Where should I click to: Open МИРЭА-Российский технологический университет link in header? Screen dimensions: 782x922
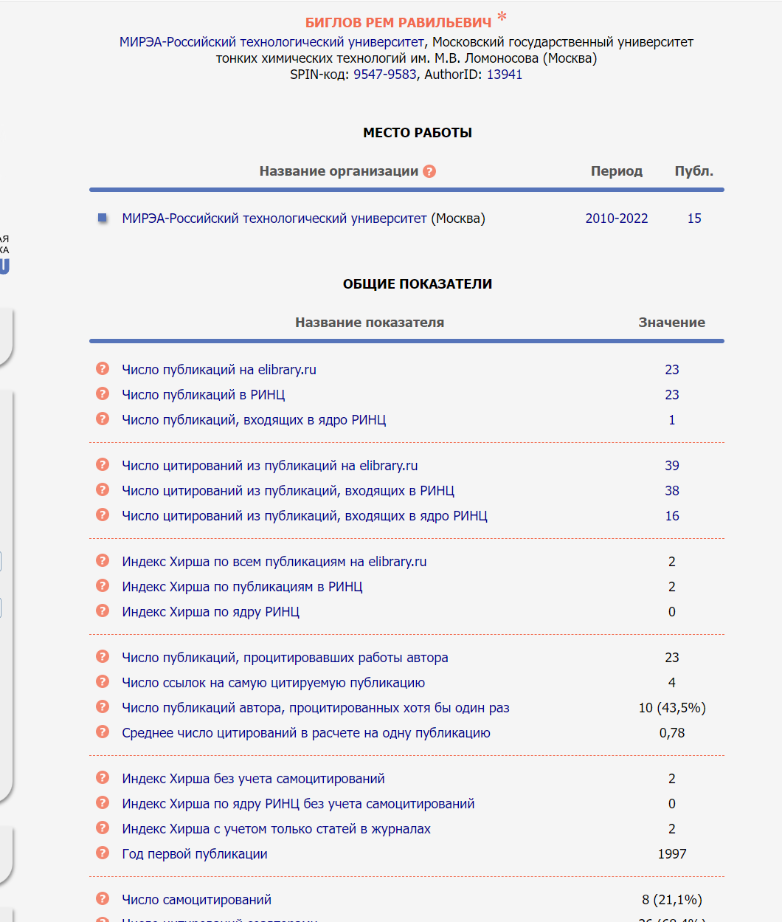(271, 42)
